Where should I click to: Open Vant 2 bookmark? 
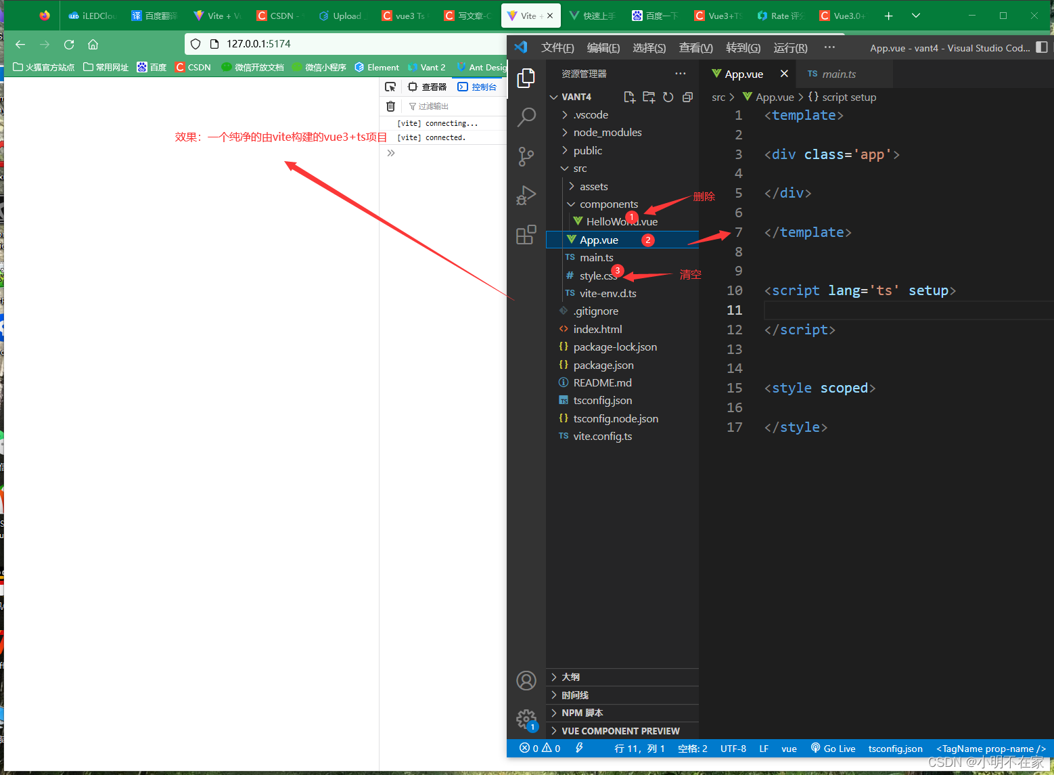[x=426, y=67]
